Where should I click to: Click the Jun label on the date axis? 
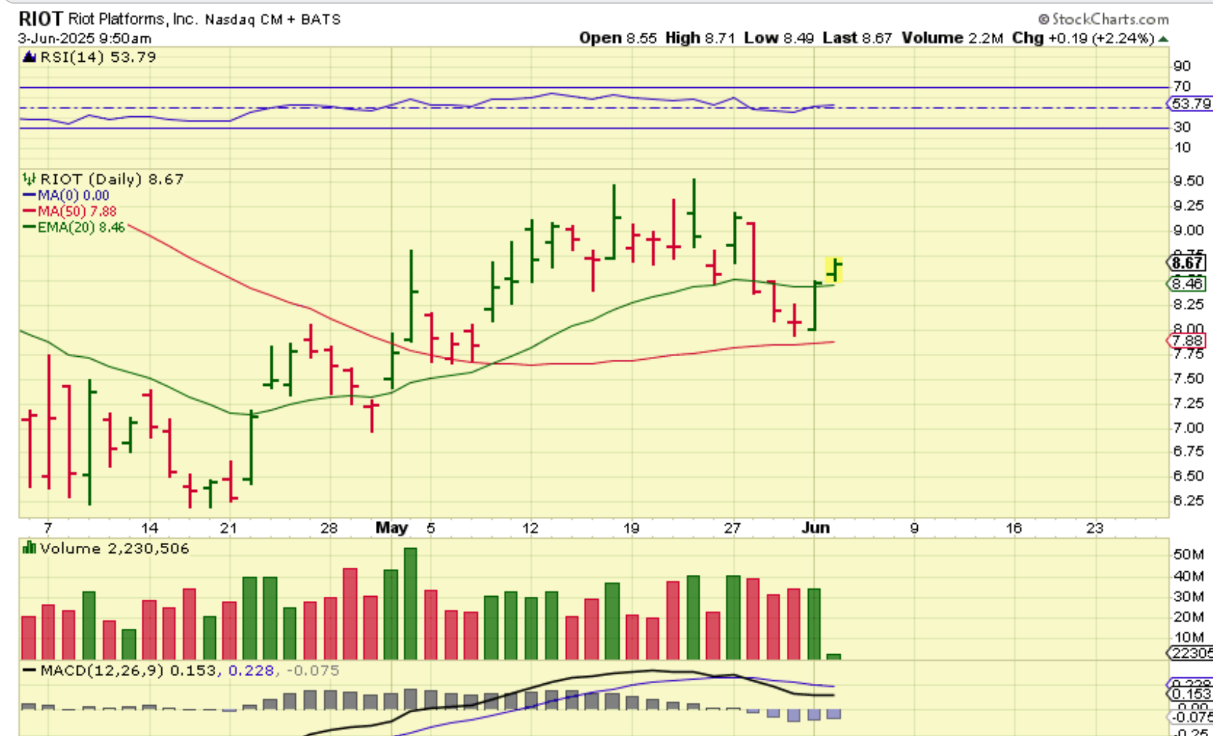[815, 528]
